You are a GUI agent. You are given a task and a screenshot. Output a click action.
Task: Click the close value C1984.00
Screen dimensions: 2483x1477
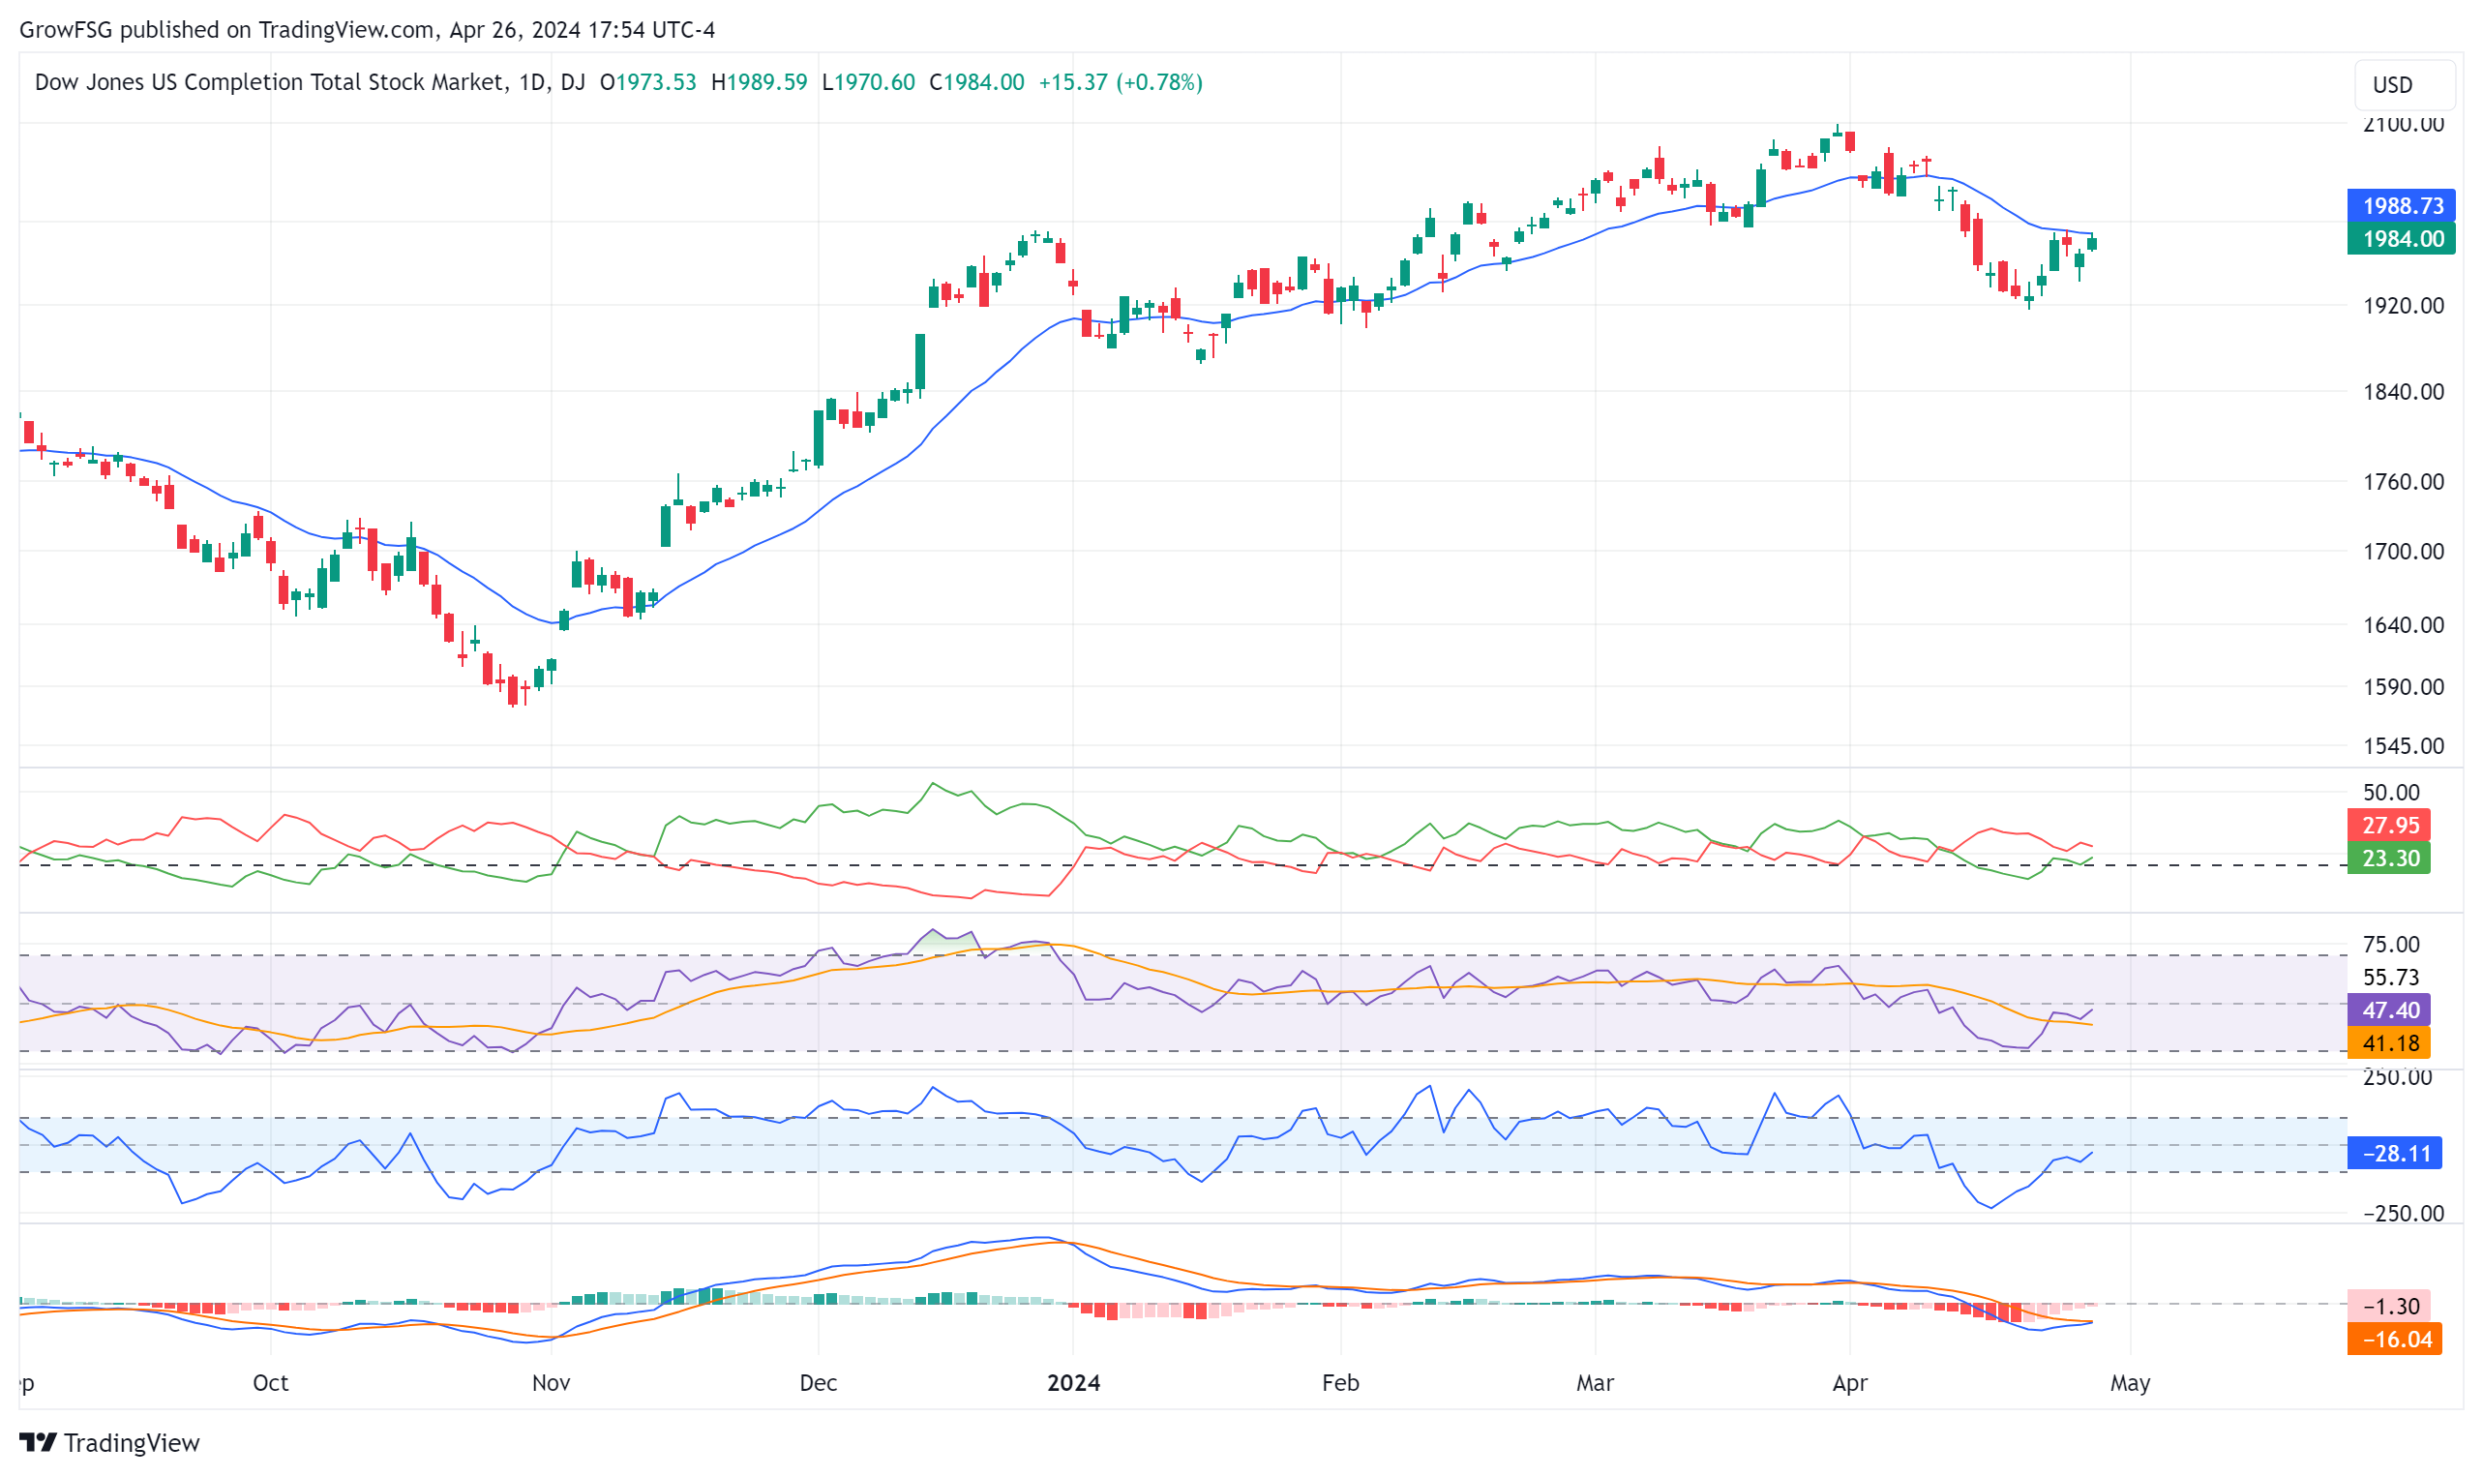(976, 82)
